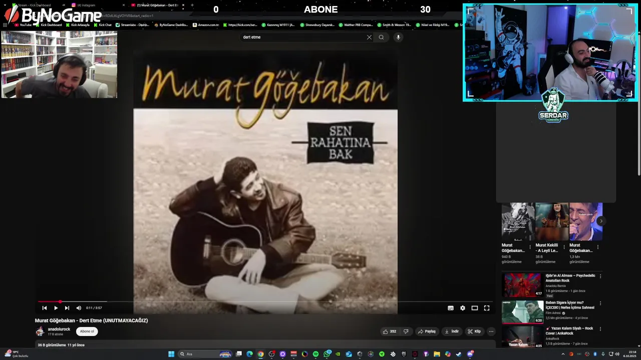Skip to the next video
The image size is (641, 360).
point(67,308)
